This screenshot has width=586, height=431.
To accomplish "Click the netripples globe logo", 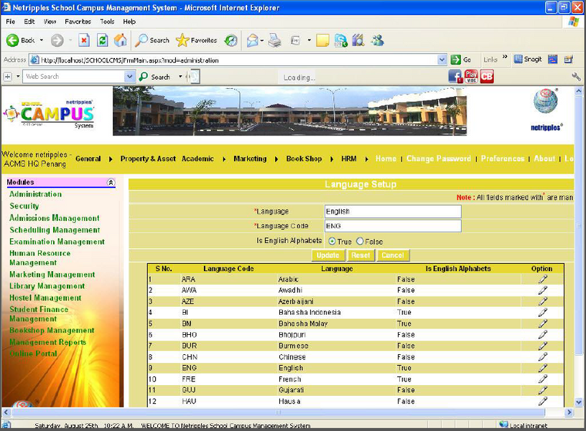I will click(x=546, y=100).
